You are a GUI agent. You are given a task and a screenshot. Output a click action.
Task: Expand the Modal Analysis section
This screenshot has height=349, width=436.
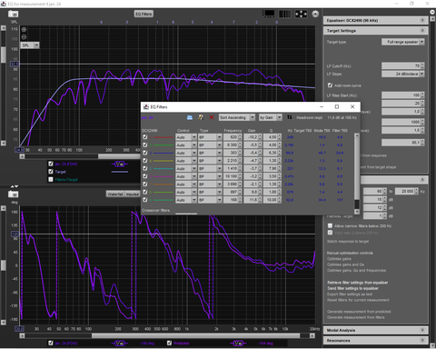coord(375,330)
